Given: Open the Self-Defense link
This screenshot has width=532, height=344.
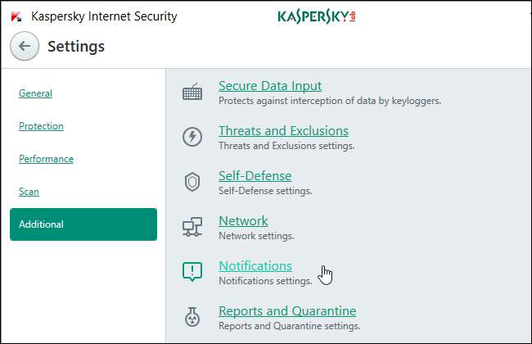Looking at the screenshot, I should click(x=255, y=175).
